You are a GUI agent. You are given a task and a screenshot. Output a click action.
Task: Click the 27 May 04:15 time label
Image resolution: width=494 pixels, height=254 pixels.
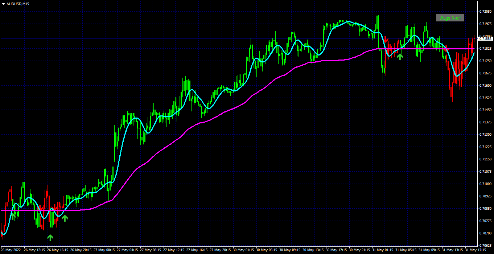click(127, 250)
